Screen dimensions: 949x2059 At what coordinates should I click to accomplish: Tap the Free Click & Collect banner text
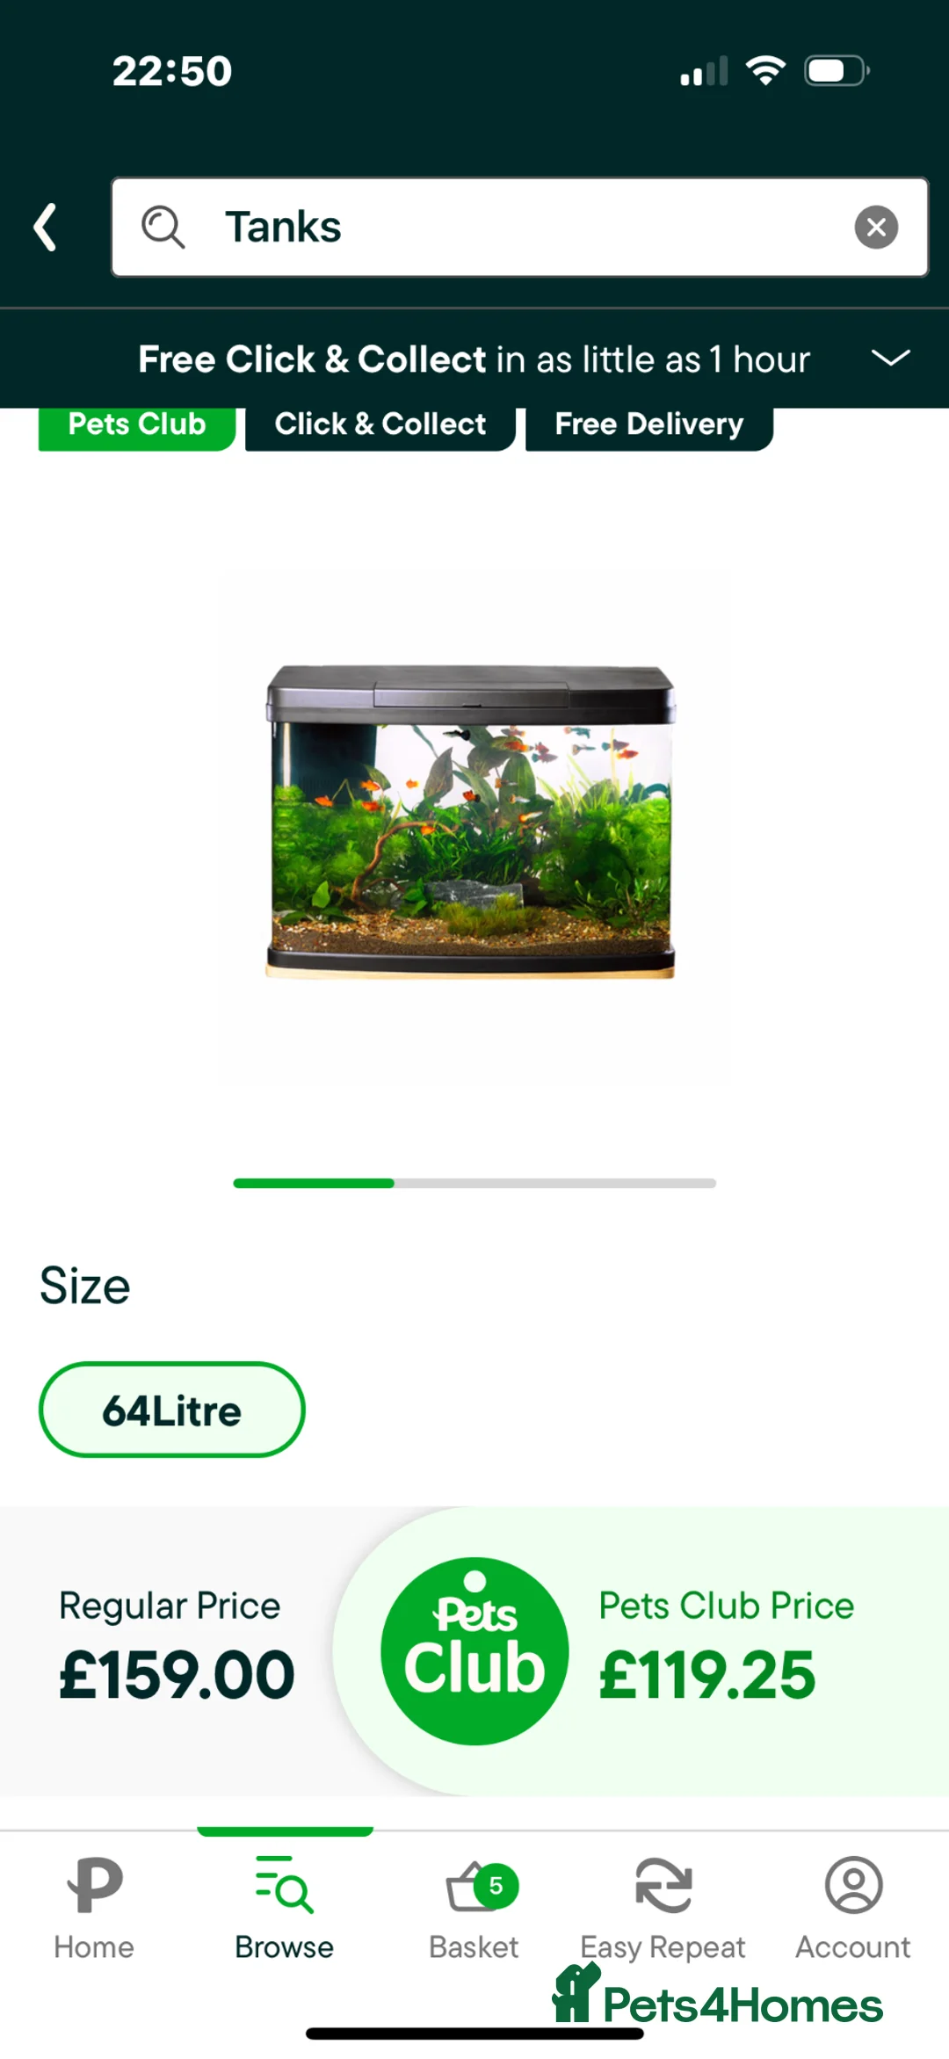pos(474,359)
